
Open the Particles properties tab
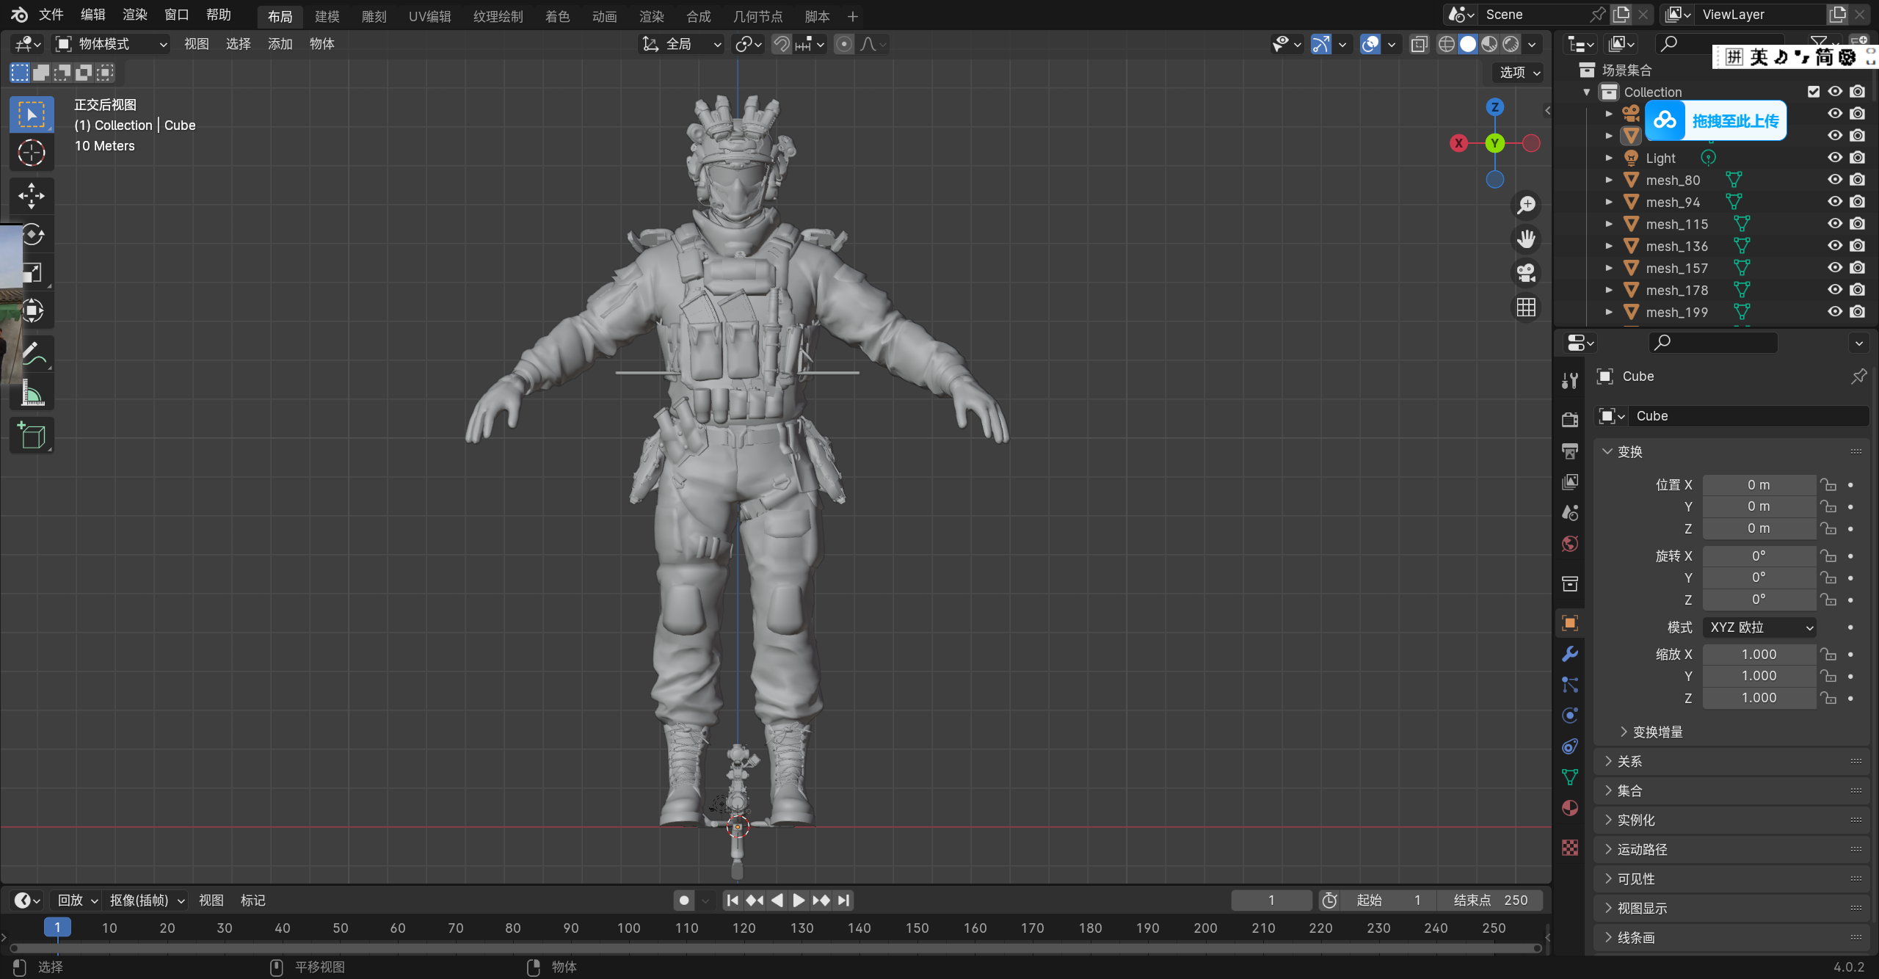1570,684
